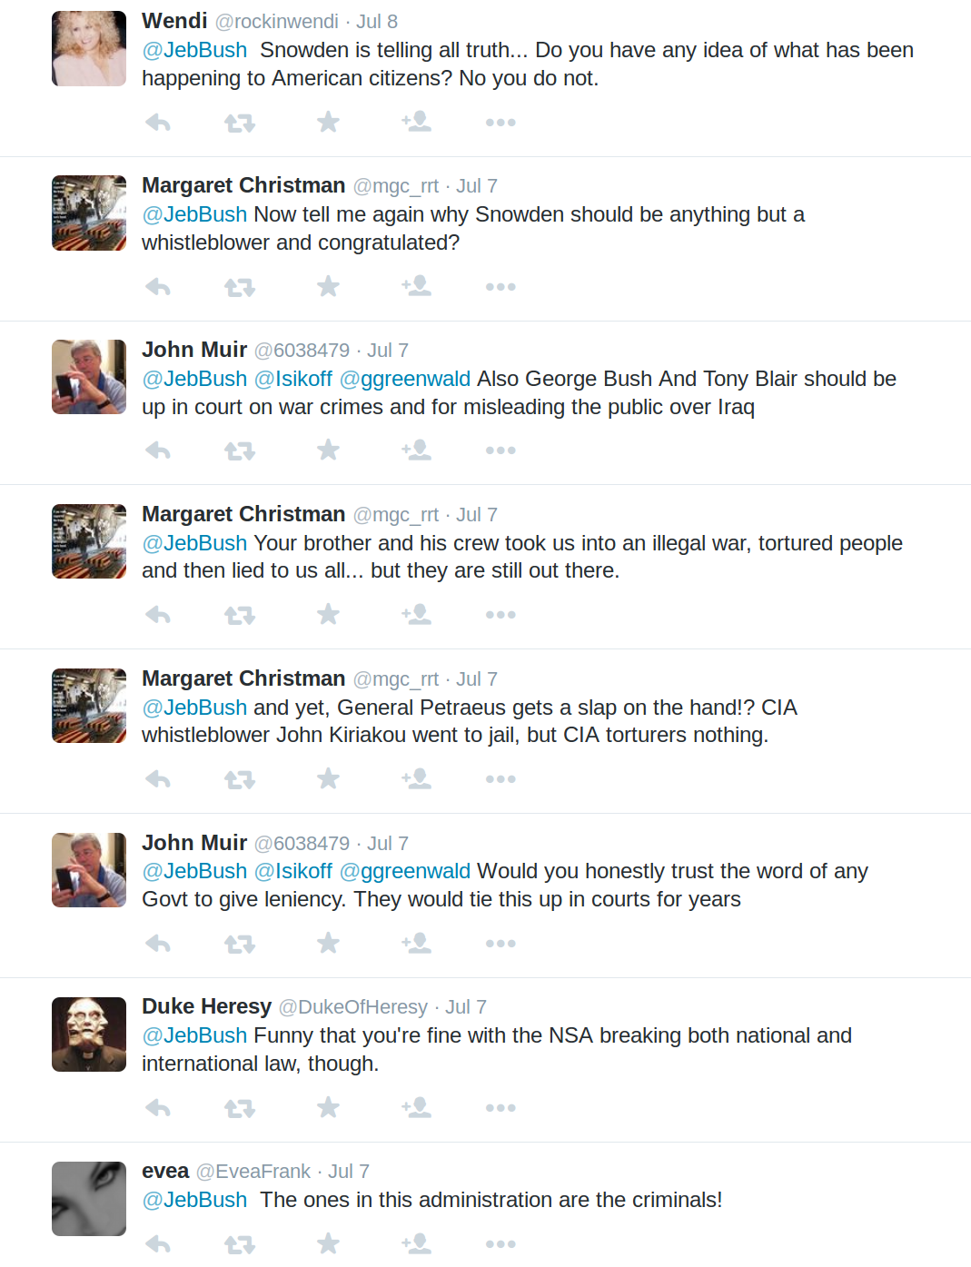Follow Duke Heresy via add-user icon
The width and height of the screenshot is (971, 1267).
[x=417, y=1108]
